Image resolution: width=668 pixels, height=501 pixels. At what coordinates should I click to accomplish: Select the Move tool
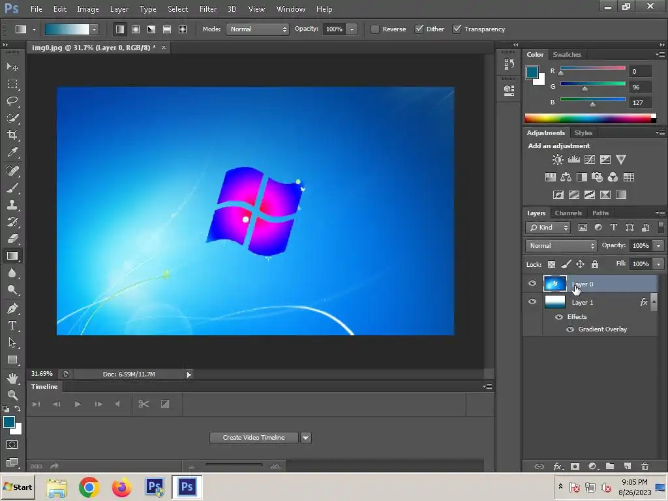(12, 67)
